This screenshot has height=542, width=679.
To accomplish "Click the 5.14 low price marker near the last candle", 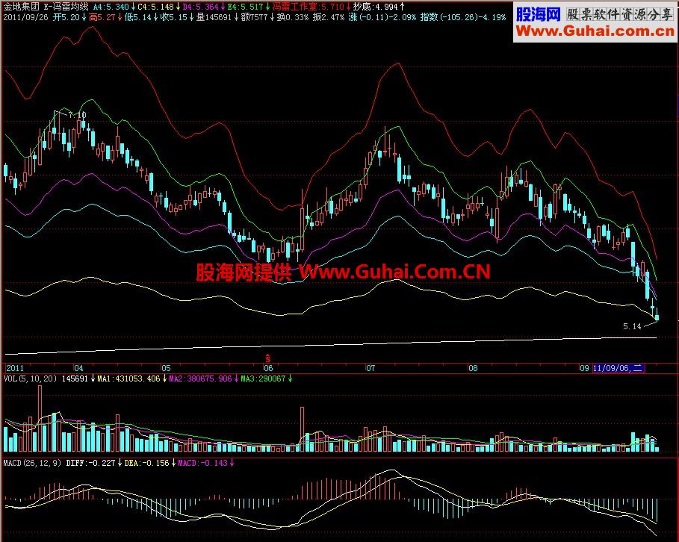I will point(632,326).
